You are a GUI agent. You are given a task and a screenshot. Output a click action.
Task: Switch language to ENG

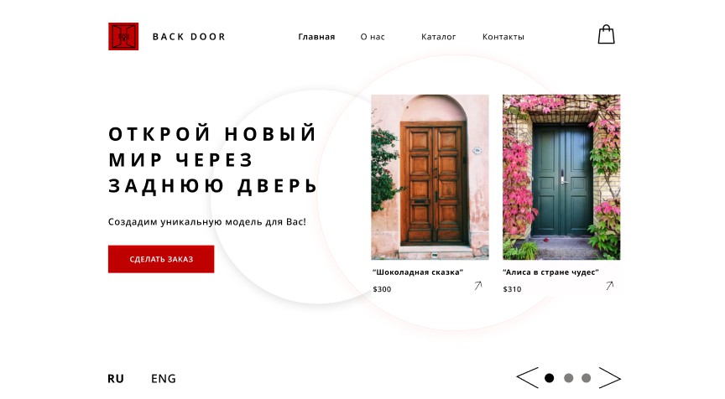pos(164,379)
